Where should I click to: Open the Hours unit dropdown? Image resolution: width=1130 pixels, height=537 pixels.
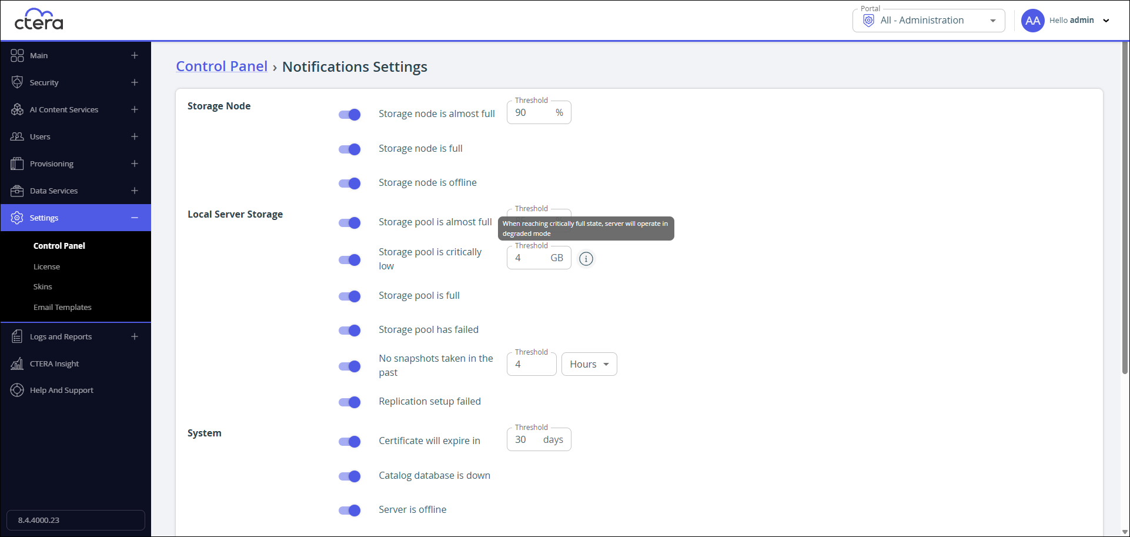[x=589, y=364]
